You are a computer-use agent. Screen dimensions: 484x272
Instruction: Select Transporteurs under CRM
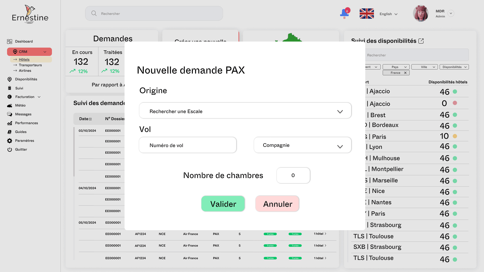pyautogui.click(x=30, y=65)
